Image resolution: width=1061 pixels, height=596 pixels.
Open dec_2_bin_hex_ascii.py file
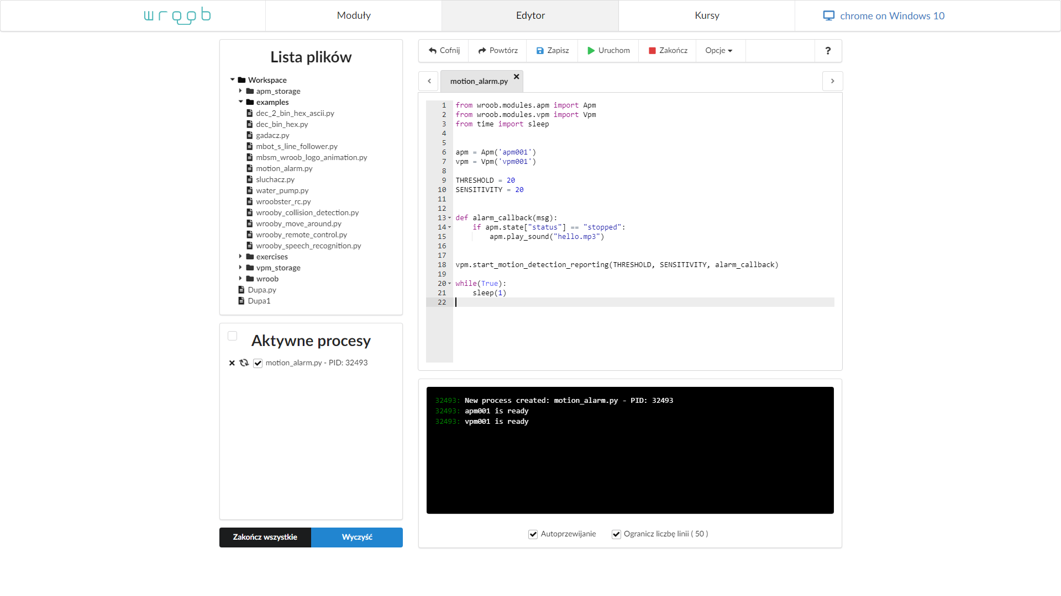point(295,113)
